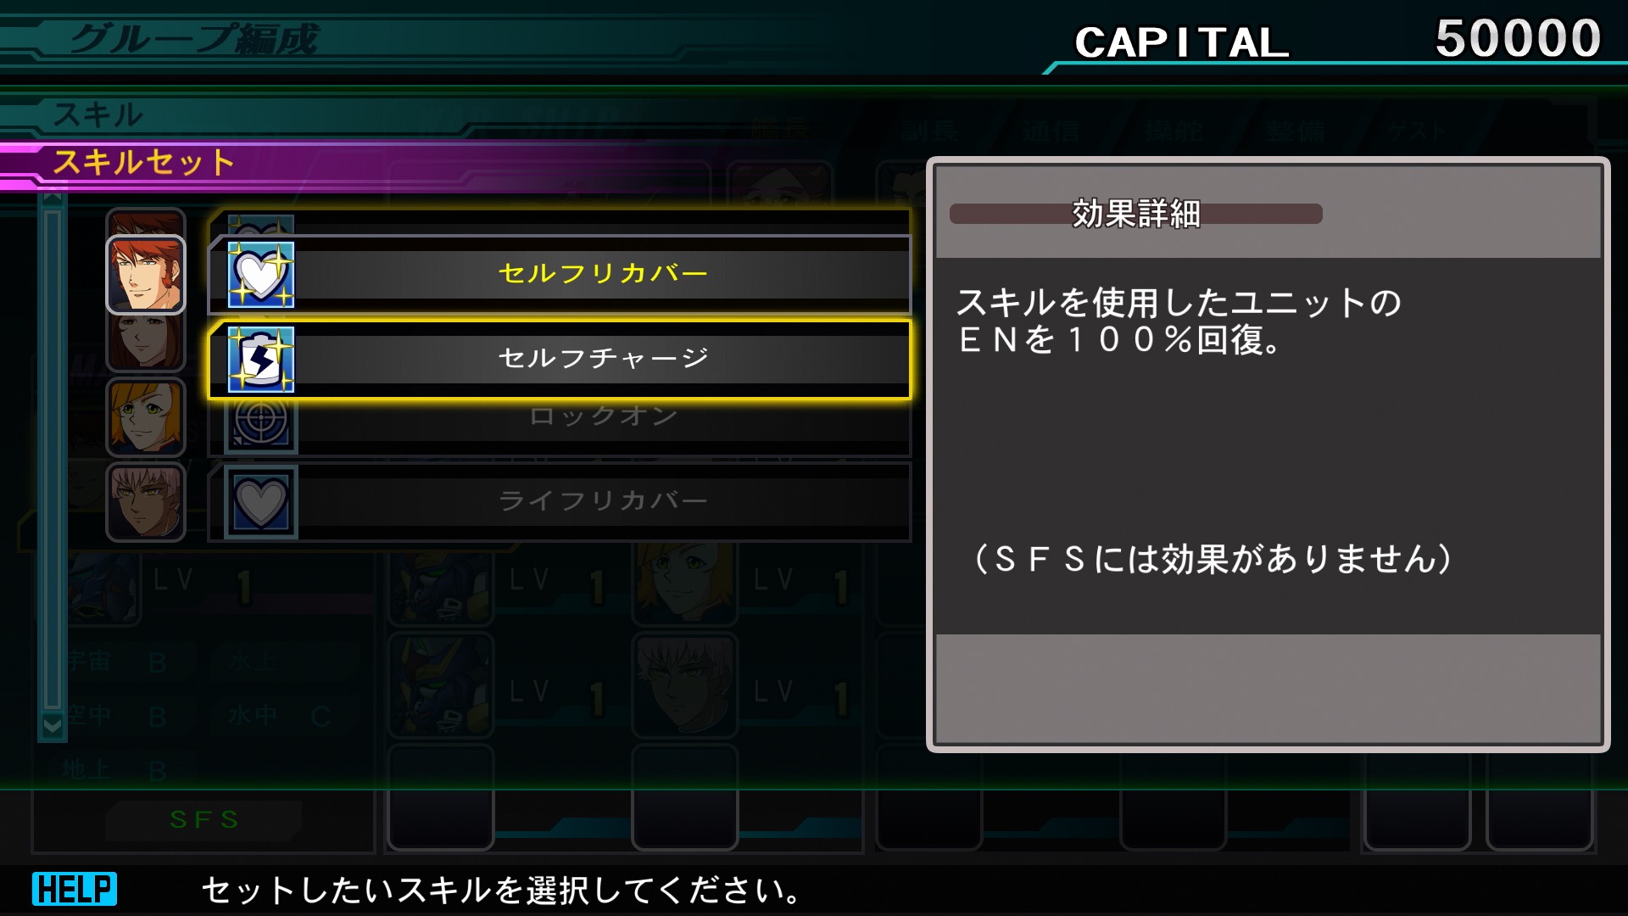Pick the ライフリカバー skill row
1628x916 pixels.
click(560, 501)
